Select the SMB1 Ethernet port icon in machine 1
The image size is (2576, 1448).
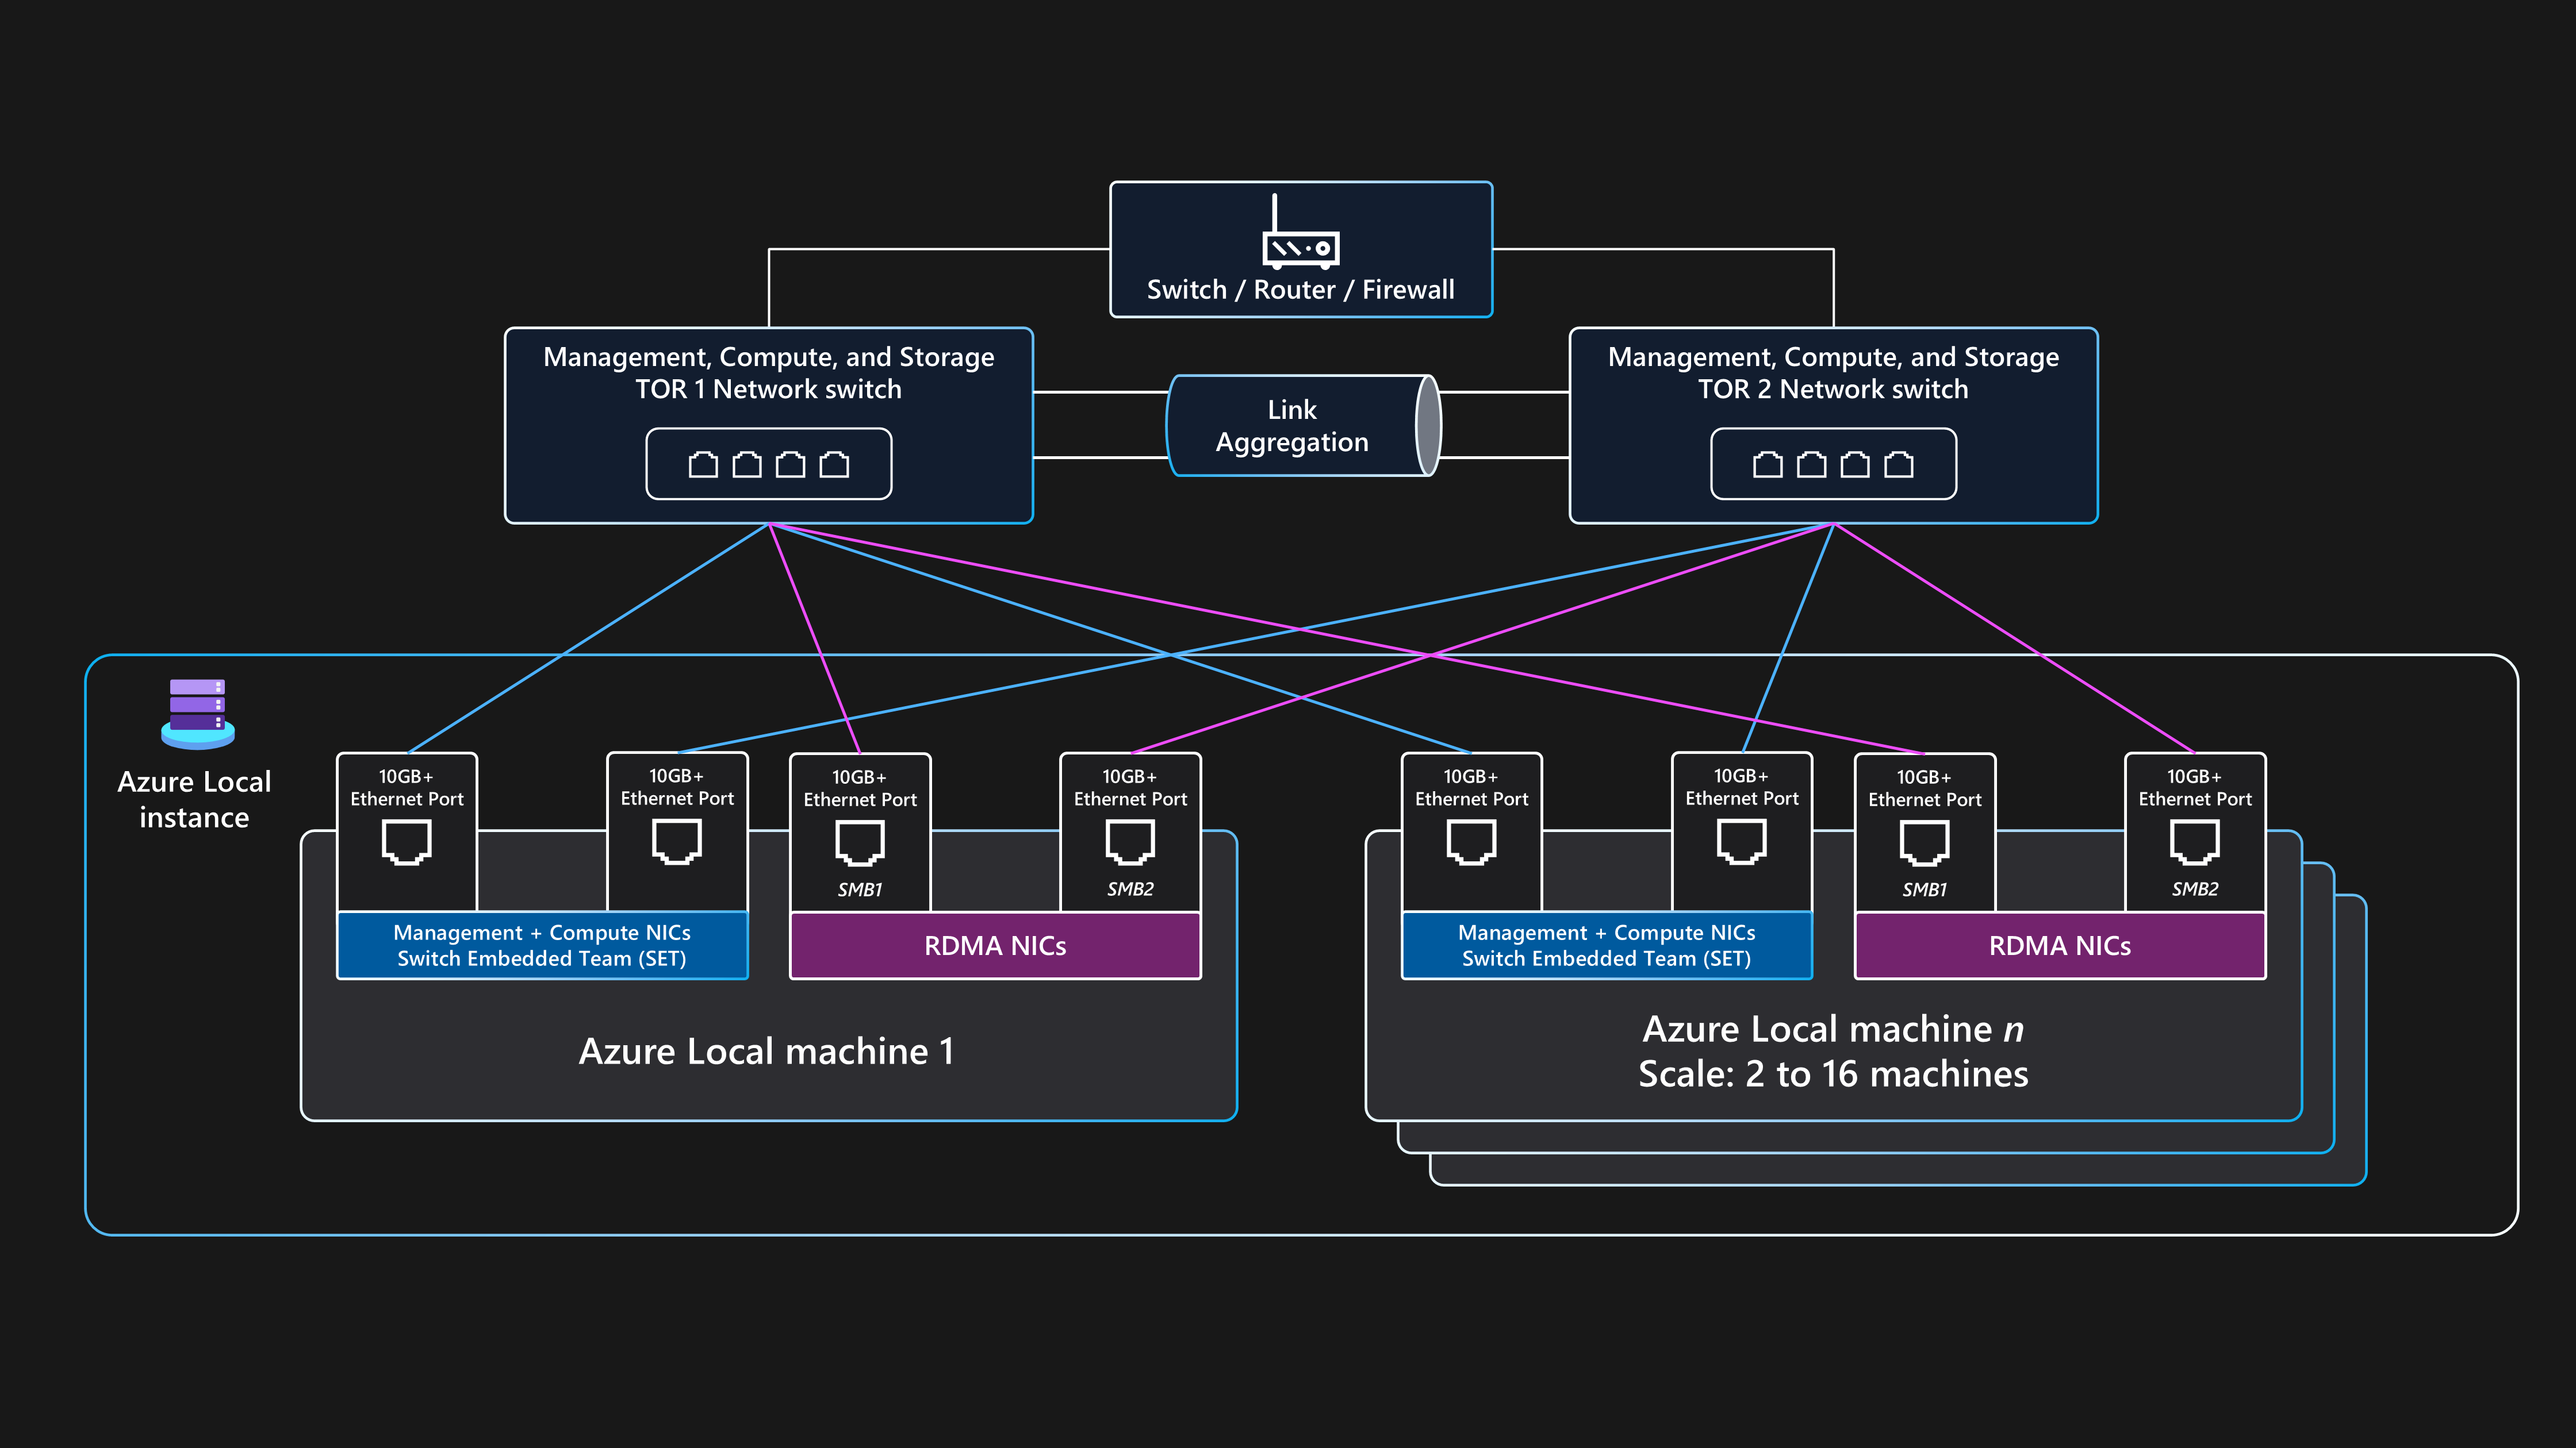coord(860,842)
